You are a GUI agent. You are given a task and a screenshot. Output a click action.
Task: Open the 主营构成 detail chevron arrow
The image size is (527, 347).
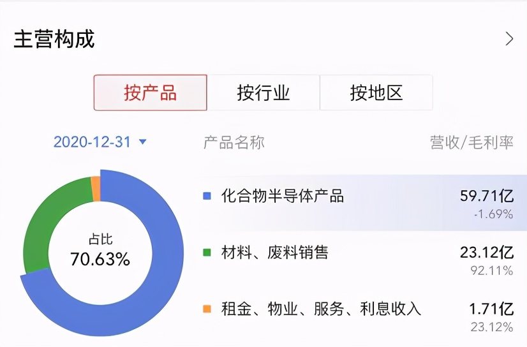[510, 39]
